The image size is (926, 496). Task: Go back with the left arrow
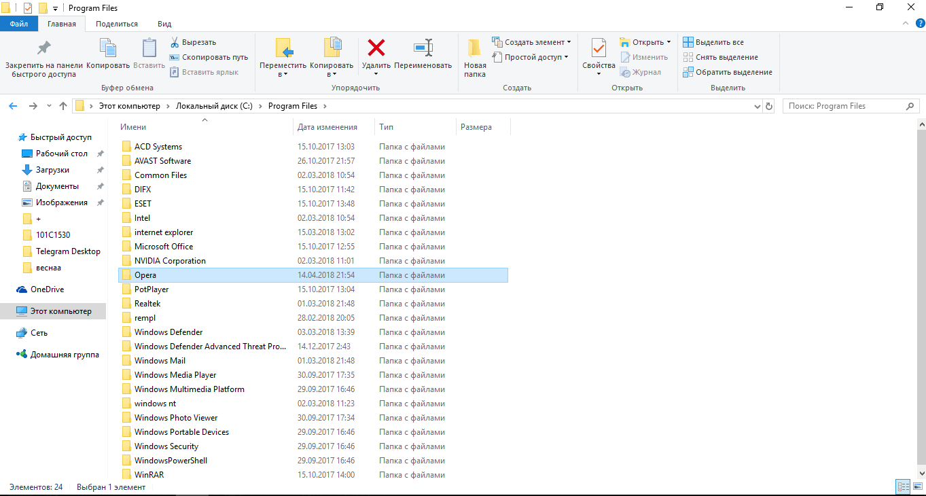(12, 106)
